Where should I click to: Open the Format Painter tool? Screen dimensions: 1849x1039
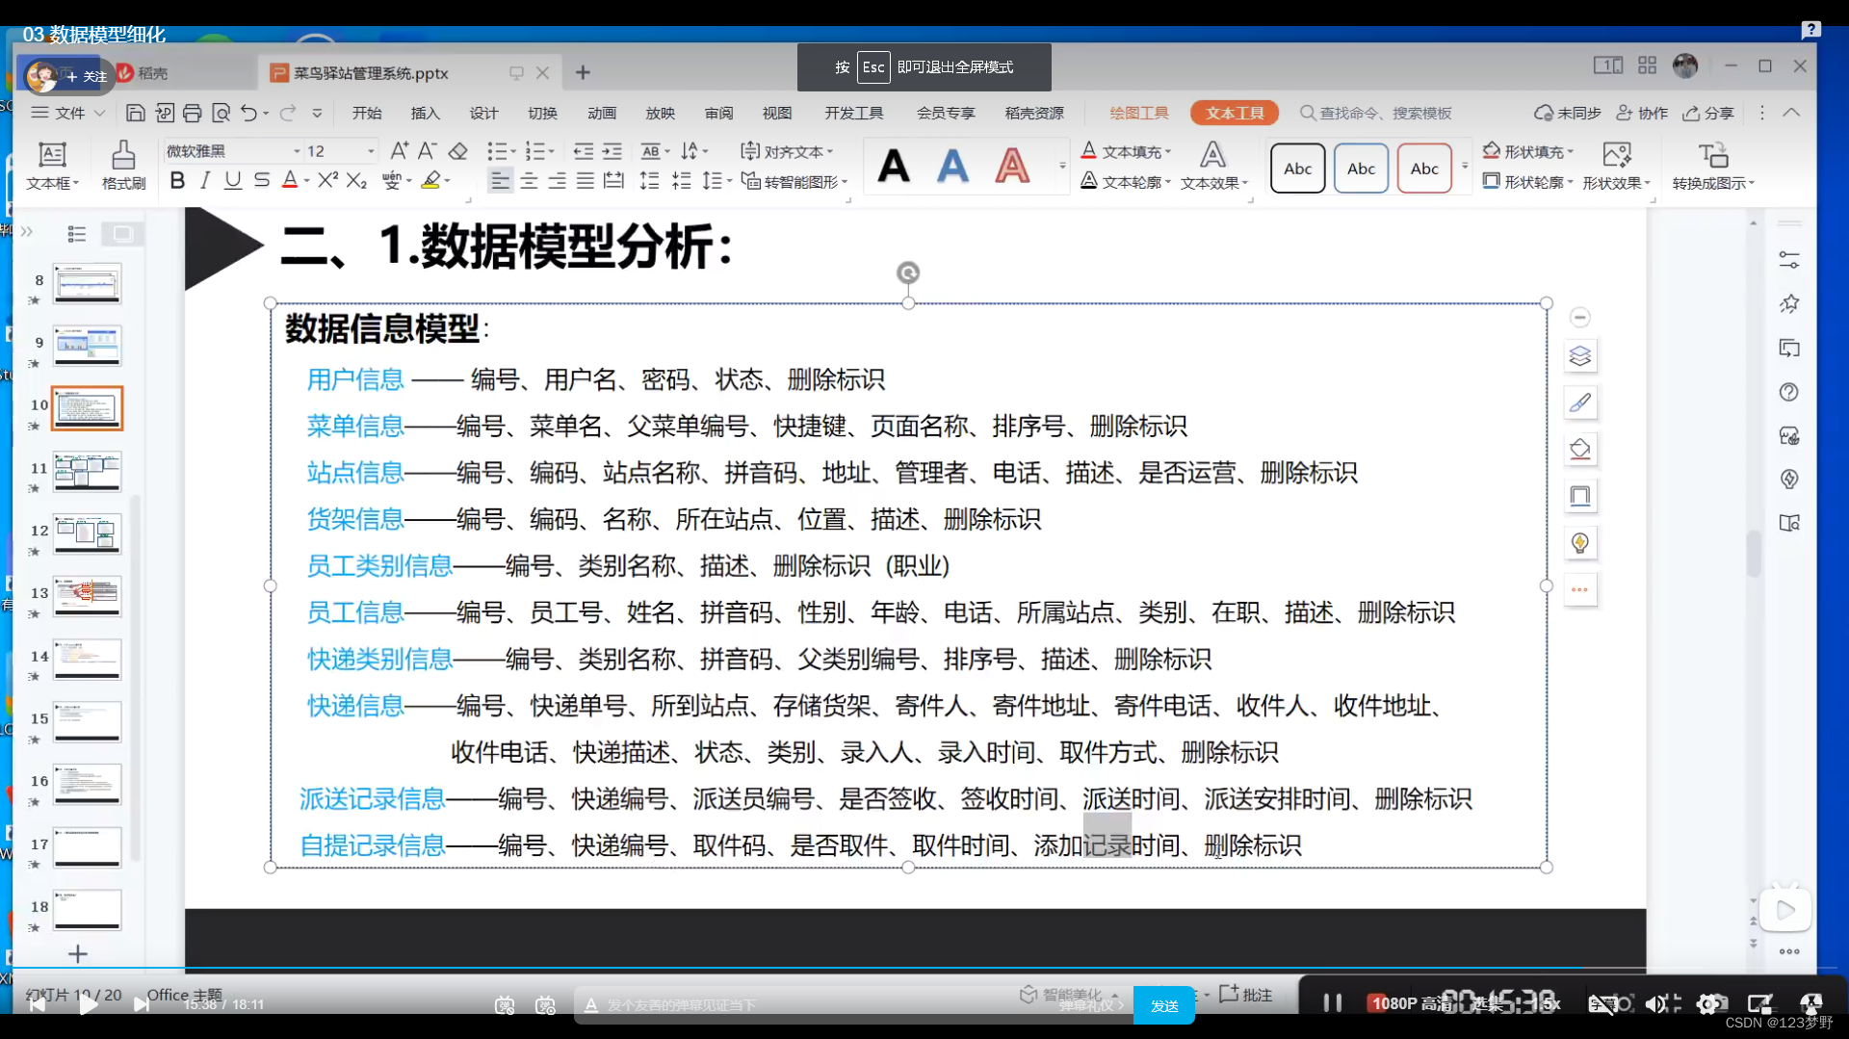tap(123, 166)
